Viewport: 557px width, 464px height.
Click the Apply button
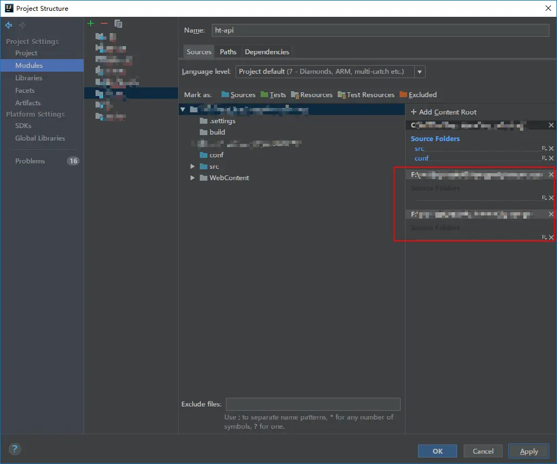coord(529,451)
